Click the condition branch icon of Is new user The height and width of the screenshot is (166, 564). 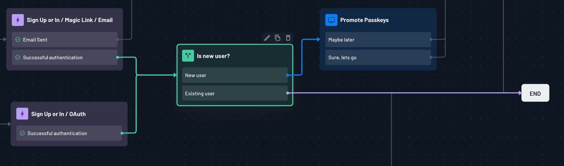pos(188,55)
